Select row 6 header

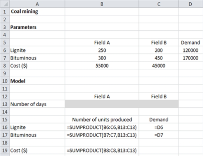click(5, 50)
